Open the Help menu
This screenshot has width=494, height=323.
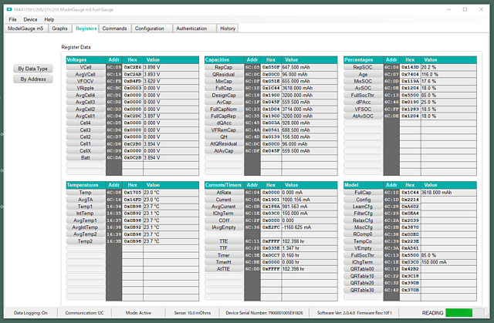click(x=49, y=19)
